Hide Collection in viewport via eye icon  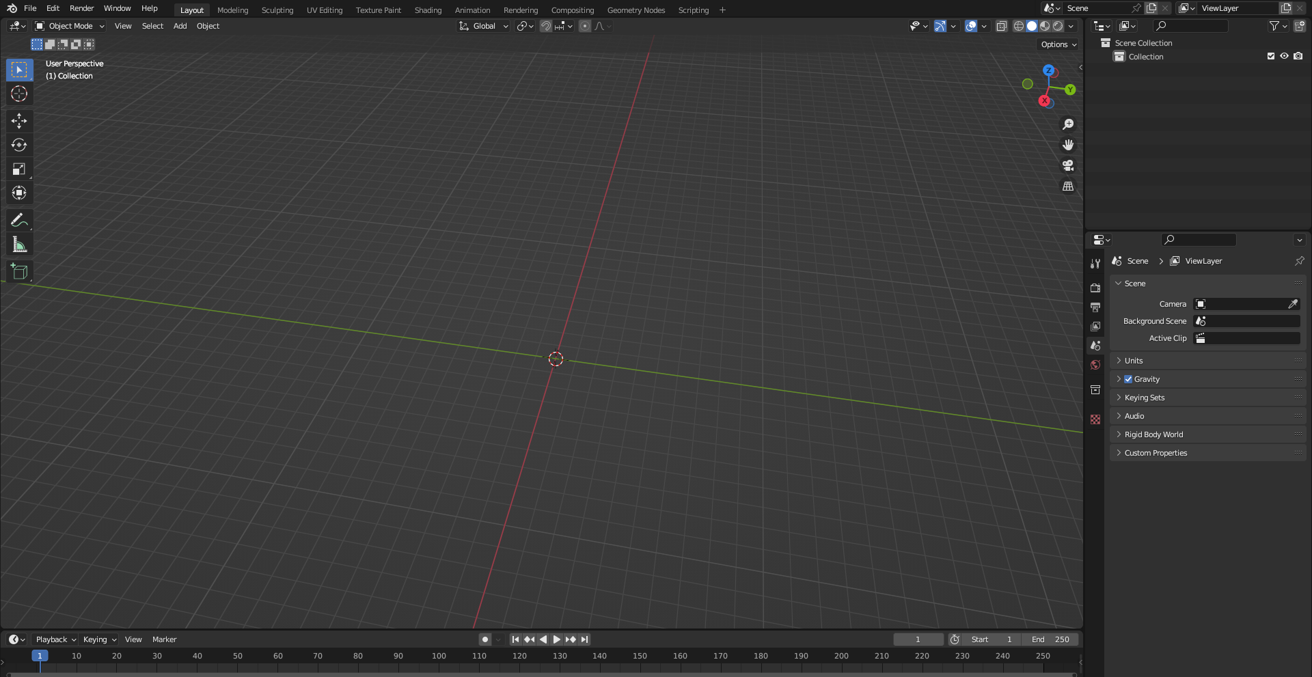[x=1285, y=57]
